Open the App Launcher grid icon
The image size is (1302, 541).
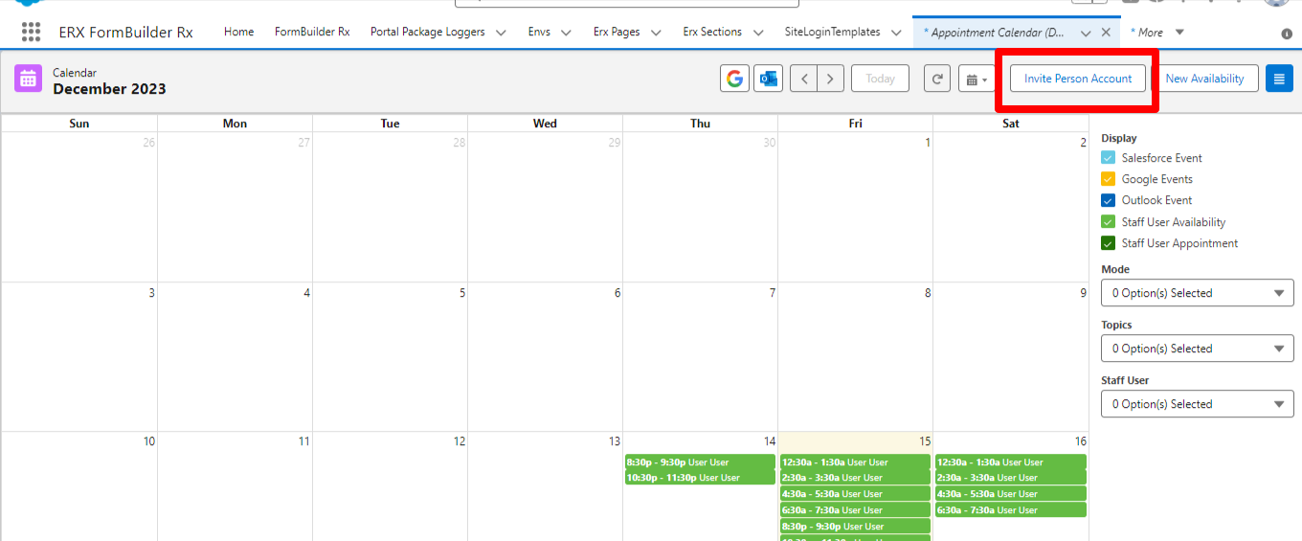point(31,32)
